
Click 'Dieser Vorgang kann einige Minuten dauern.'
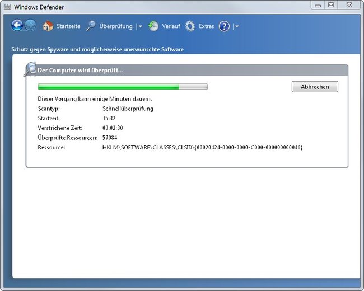(95, 99)
